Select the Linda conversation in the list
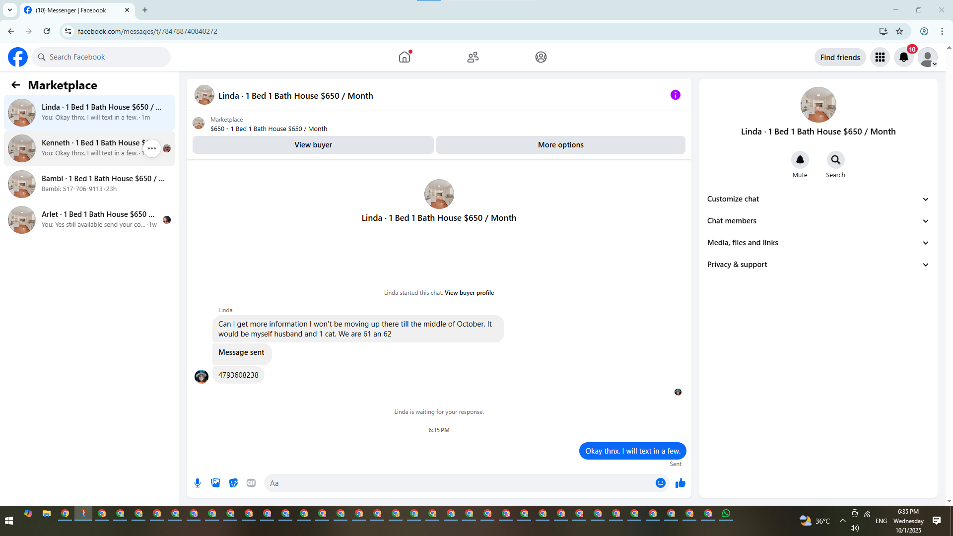The width and height of the screenshot is (953, 536). 89,113
